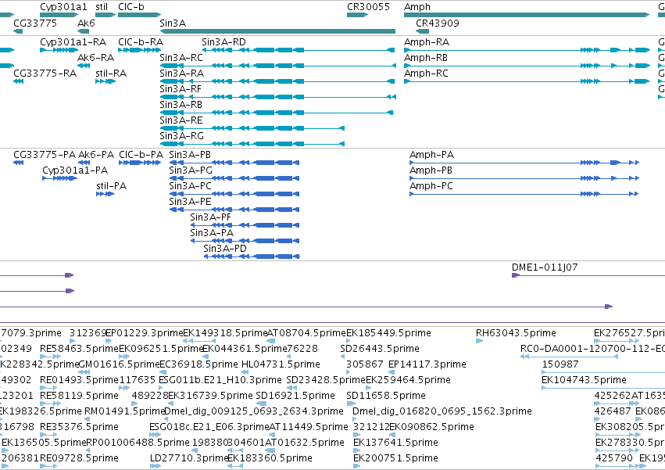
Task: Select the EP14117.3prime EST label
Action: 427,364
